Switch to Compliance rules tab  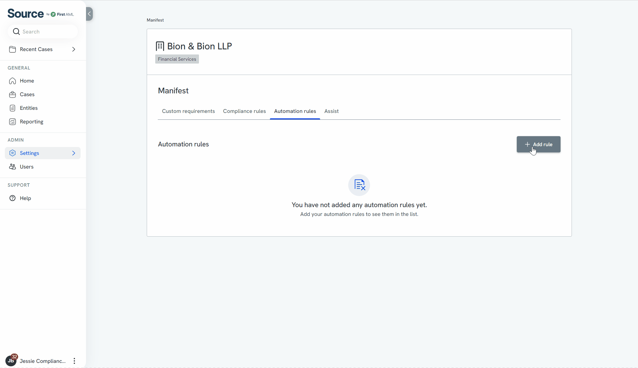point(244,111)
